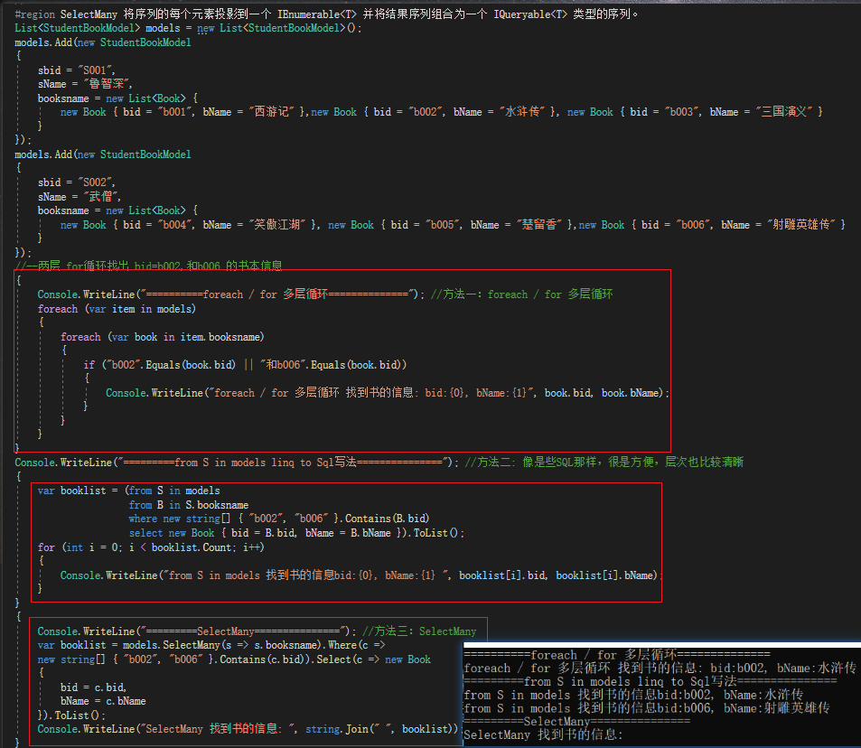This screenshot has width=861, height=748.
Task: Select the Book b003 三国演义 initializer
Action: pos(695,112)
